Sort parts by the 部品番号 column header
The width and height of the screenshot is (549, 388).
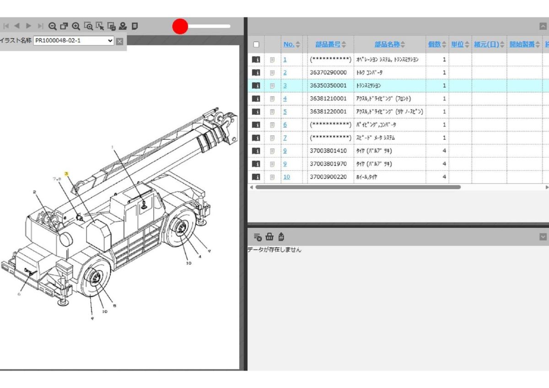[331, 44]
